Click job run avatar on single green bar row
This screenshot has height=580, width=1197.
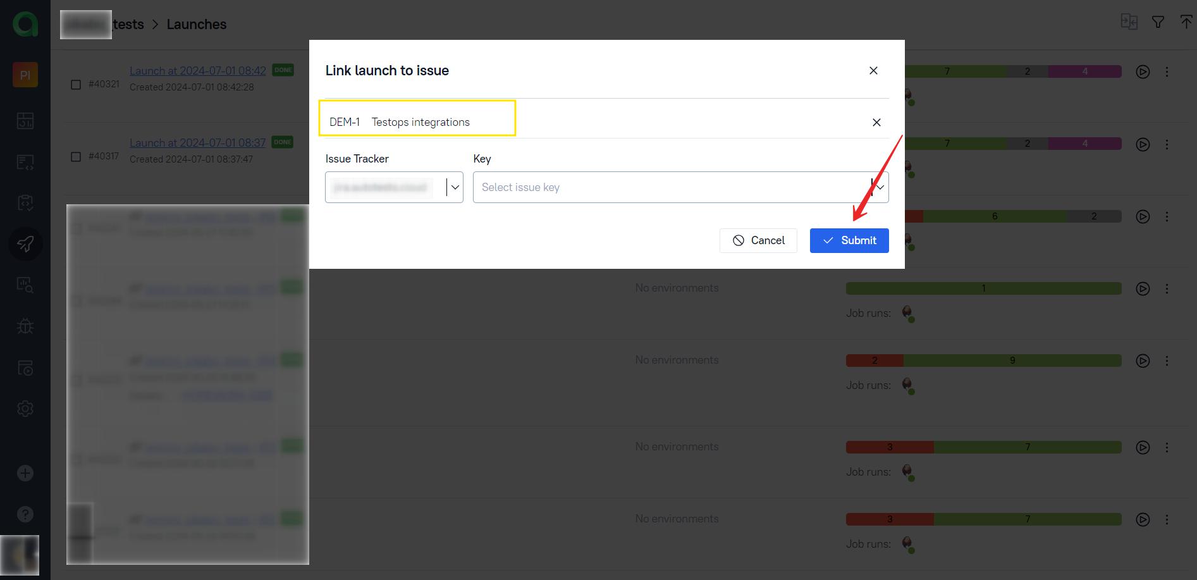point(908,312)
